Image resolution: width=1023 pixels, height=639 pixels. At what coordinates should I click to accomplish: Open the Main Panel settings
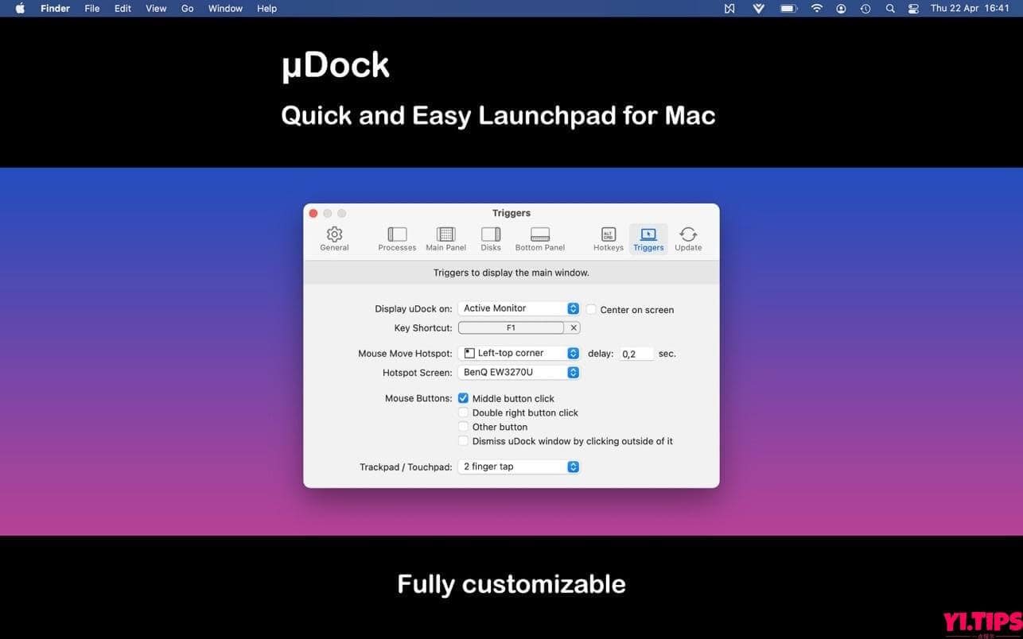tap(445, 236)
